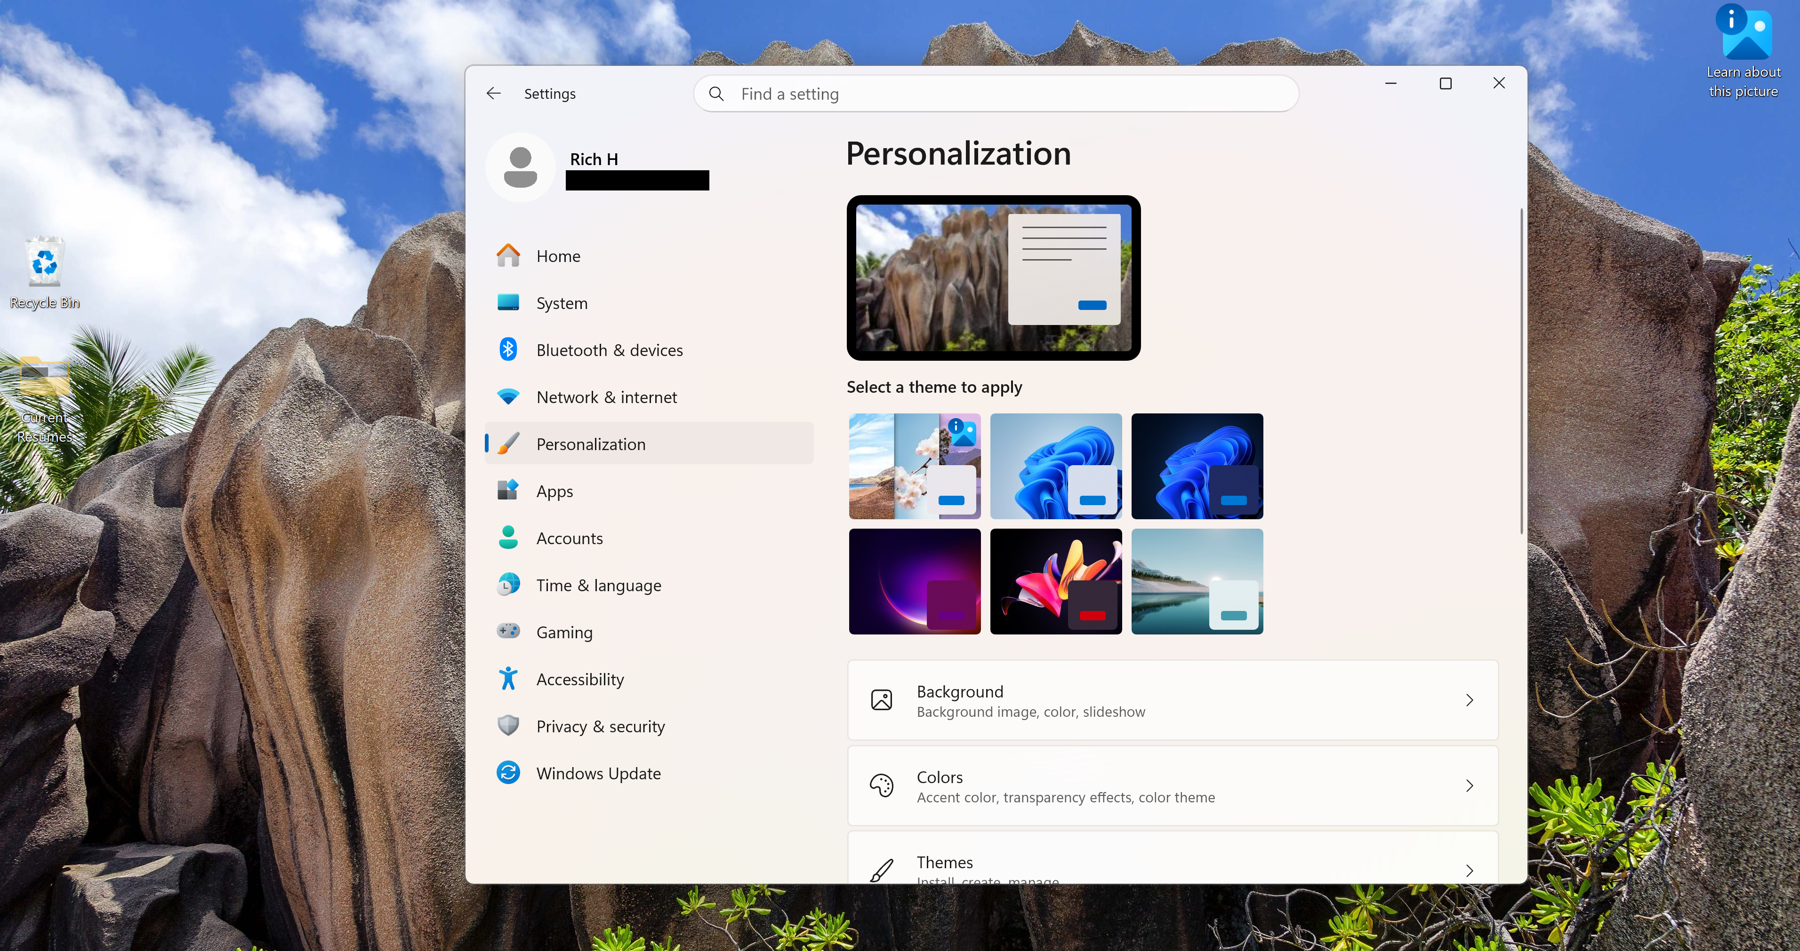The image size is (1800, 951).
Task: Click the Bluetooth icon in the sidebar
Action: coord(508,349)
